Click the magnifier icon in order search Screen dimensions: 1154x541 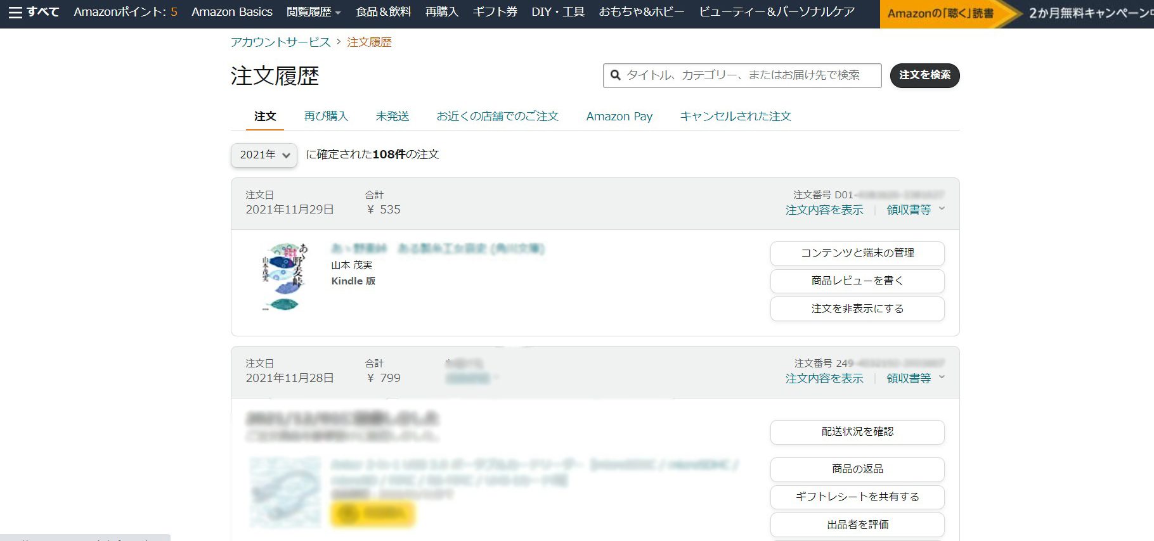click(615, 75)
